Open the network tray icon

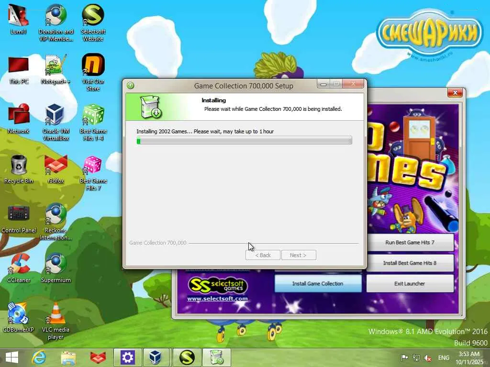[x=416, y=357]
